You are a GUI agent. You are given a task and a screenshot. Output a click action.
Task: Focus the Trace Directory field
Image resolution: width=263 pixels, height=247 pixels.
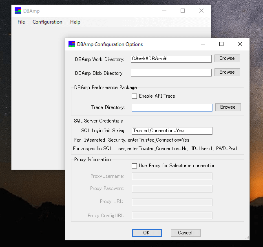pyautogui.click(x=172, y=107)
